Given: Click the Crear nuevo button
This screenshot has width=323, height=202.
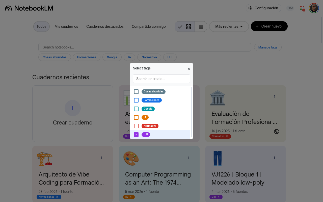Looking at the screenshot, I should [x=269, y=26].
